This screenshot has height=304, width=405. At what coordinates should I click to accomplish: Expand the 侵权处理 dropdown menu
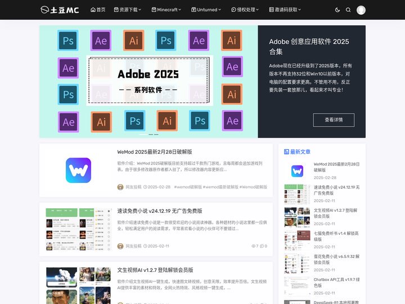[x=245, y=10]
